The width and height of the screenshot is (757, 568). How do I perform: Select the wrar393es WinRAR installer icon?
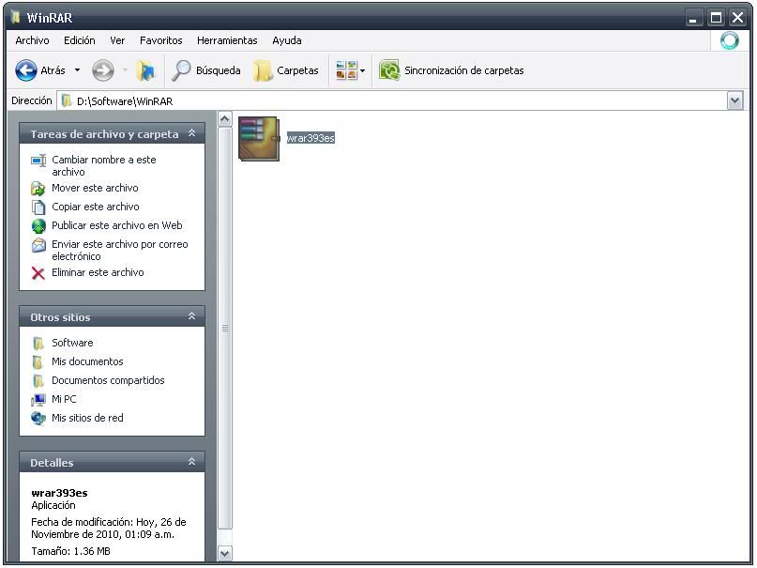pos(259,139)
